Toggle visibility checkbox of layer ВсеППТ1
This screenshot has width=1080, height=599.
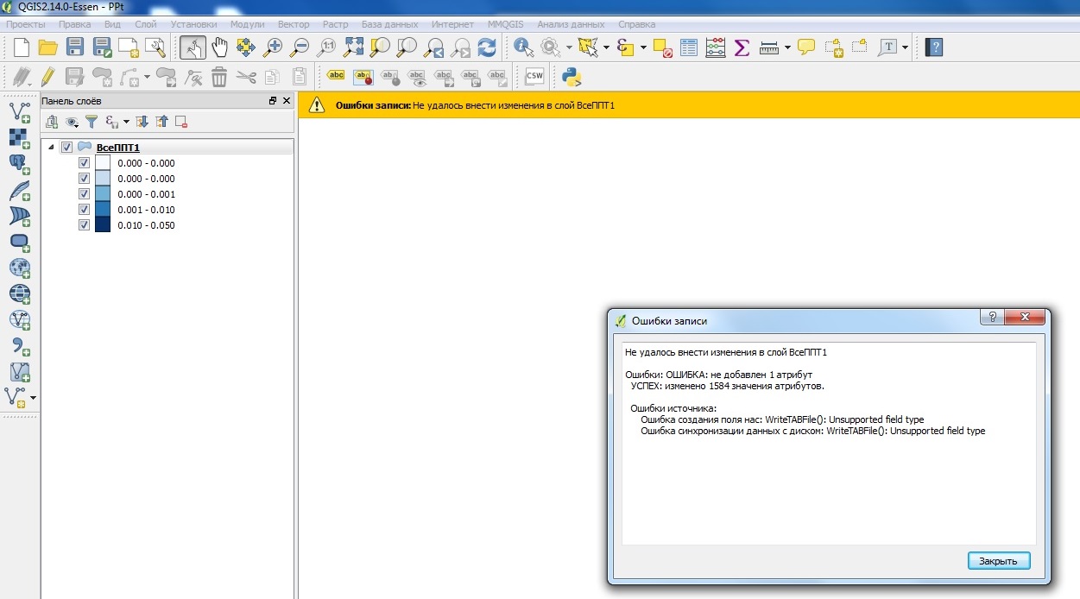click(66, 148)
